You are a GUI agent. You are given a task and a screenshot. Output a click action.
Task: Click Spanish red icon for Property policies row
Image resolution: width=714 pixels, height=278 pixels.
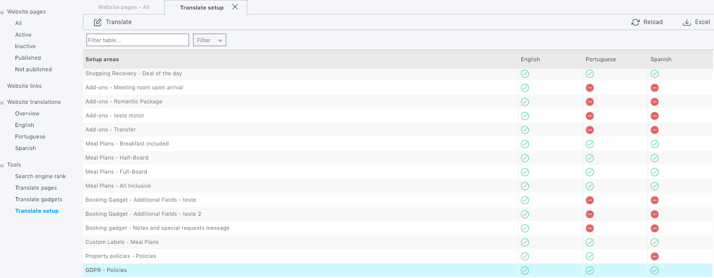click(655, 256)
